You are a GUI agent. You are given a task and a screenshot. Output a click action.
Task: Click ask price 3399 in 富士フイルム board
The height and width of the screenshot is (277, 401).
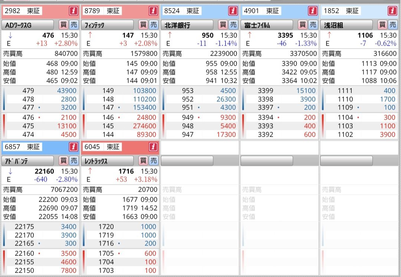pyautogui.click(x=265, y=91)
